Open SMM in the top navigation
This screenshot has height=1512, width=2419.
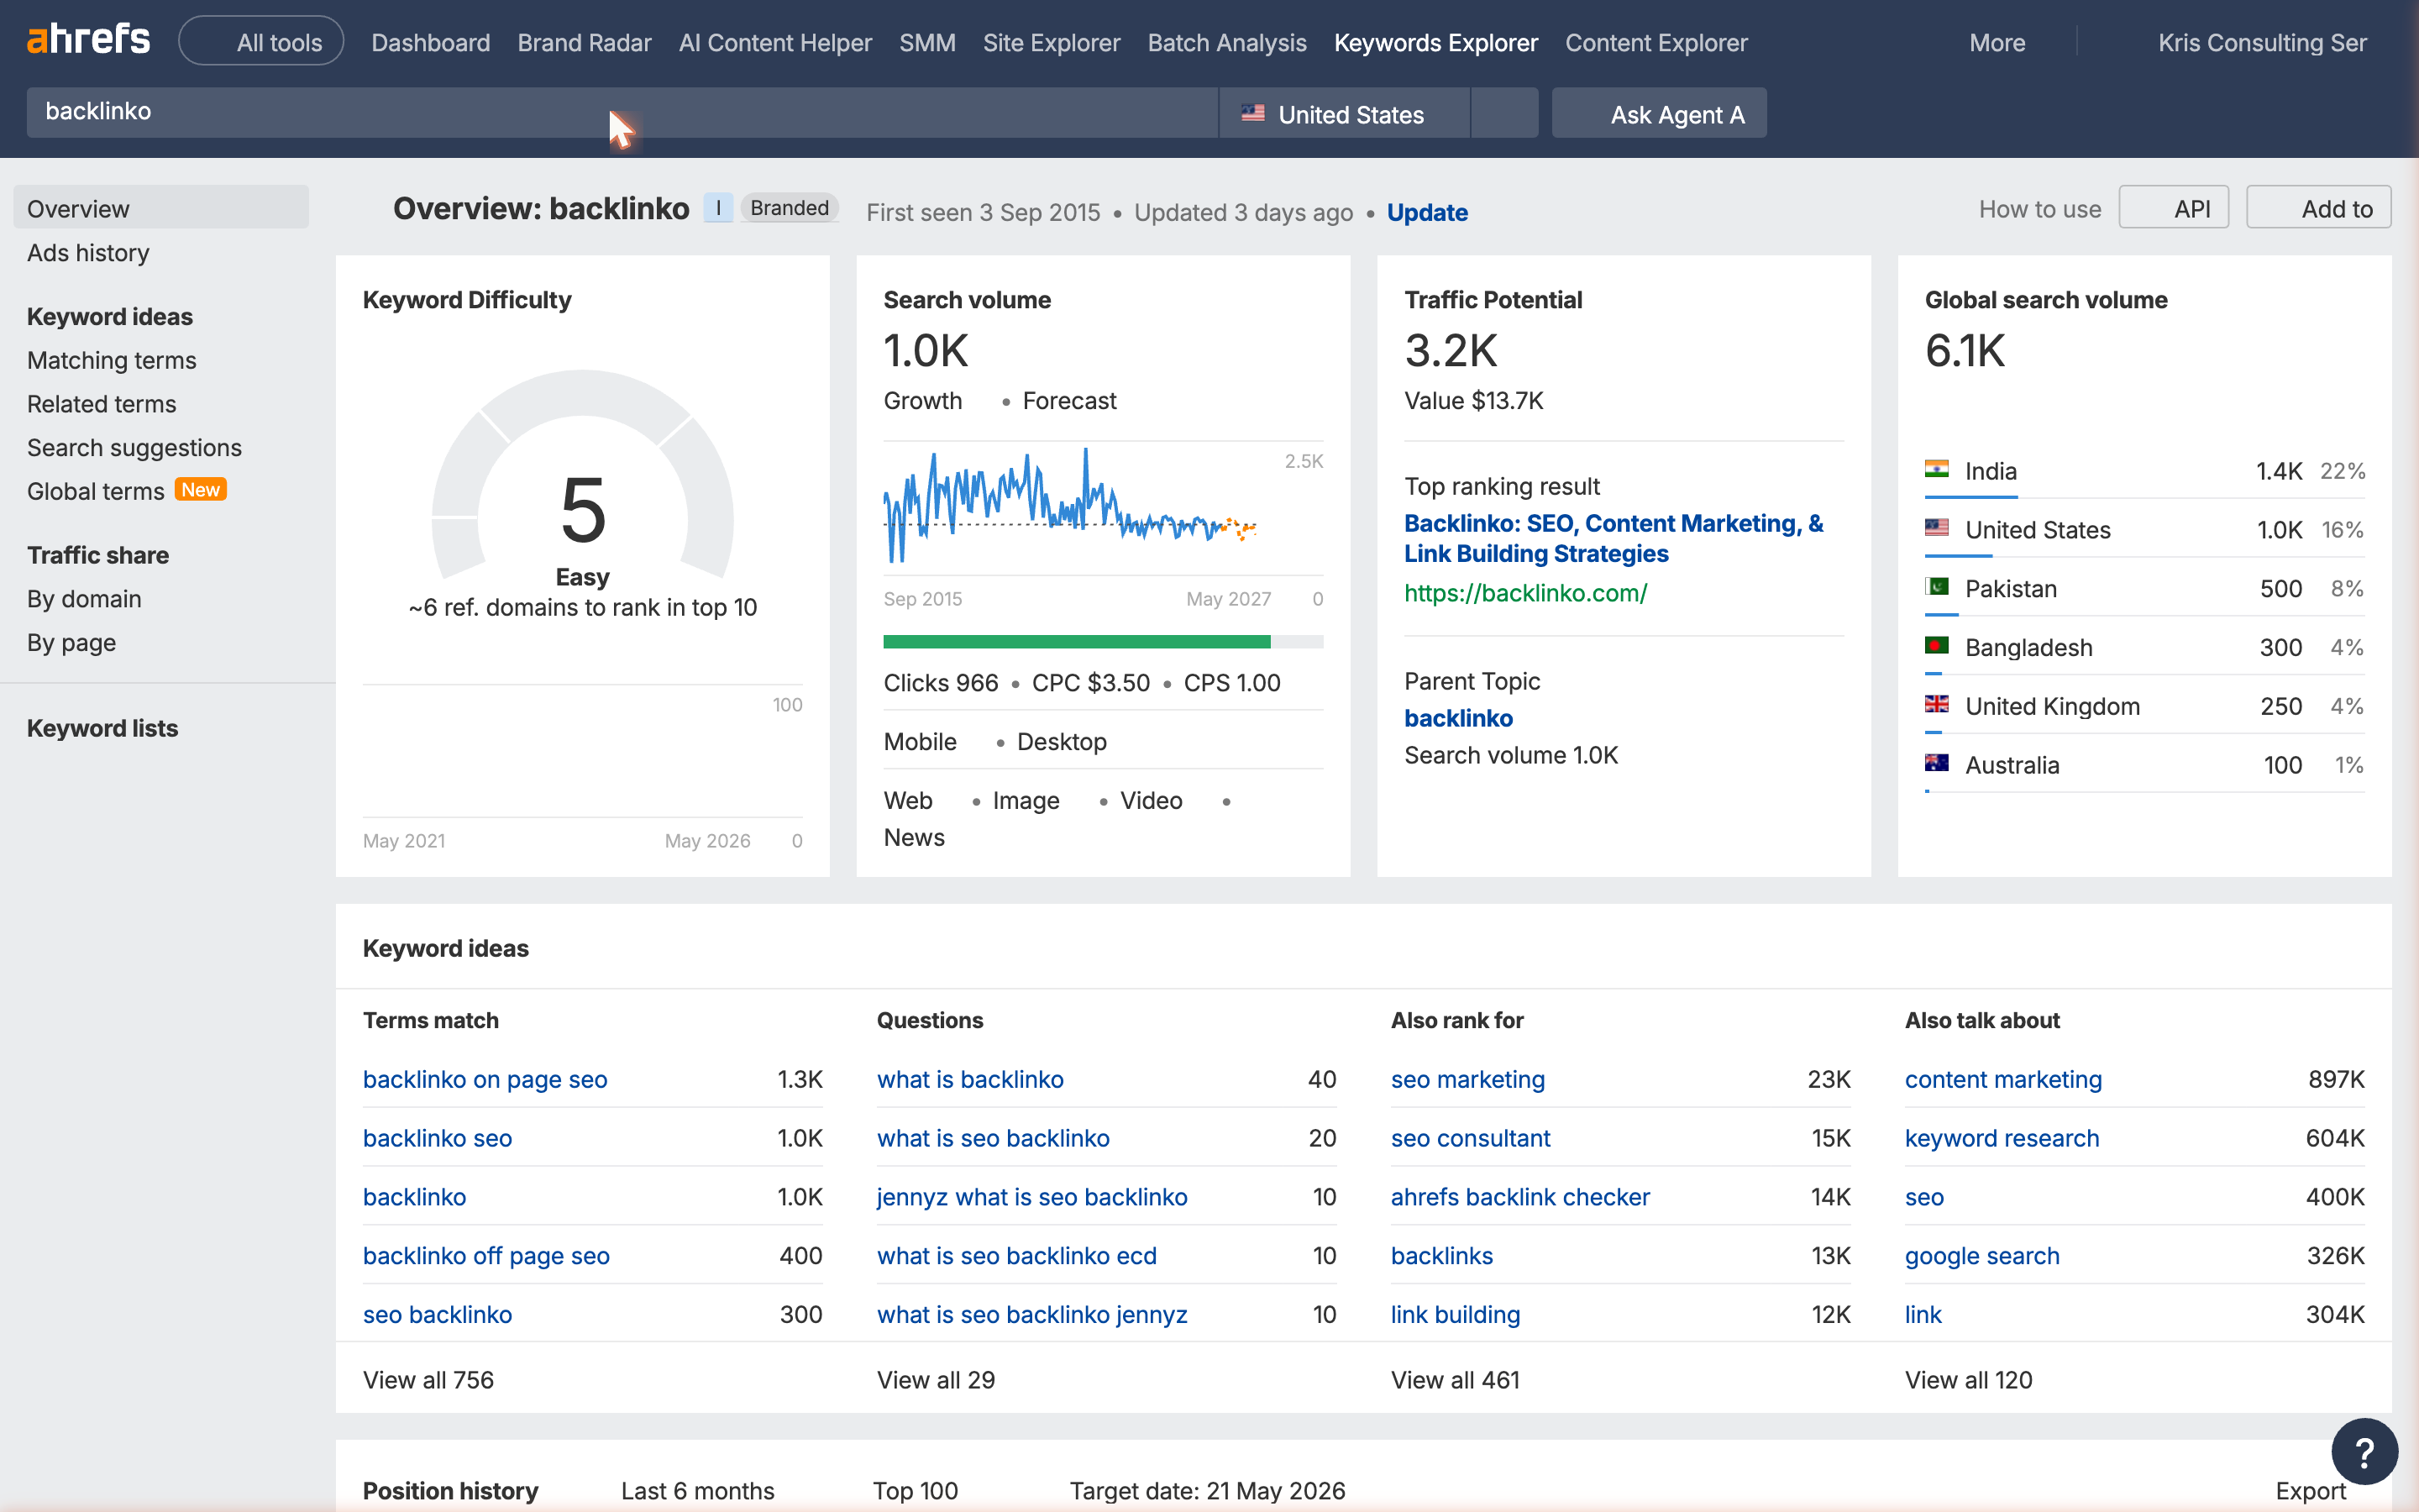pyautogui.click(x=926, y=43)
